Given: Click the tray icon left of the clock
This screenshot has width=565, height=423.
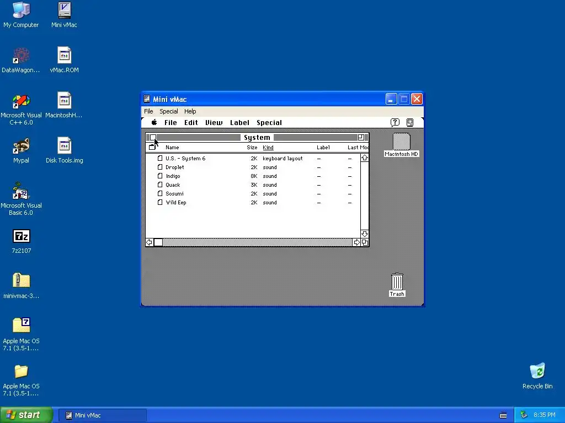Looking at the screenshot, I should pyautogui.click(x=524, y=415).
